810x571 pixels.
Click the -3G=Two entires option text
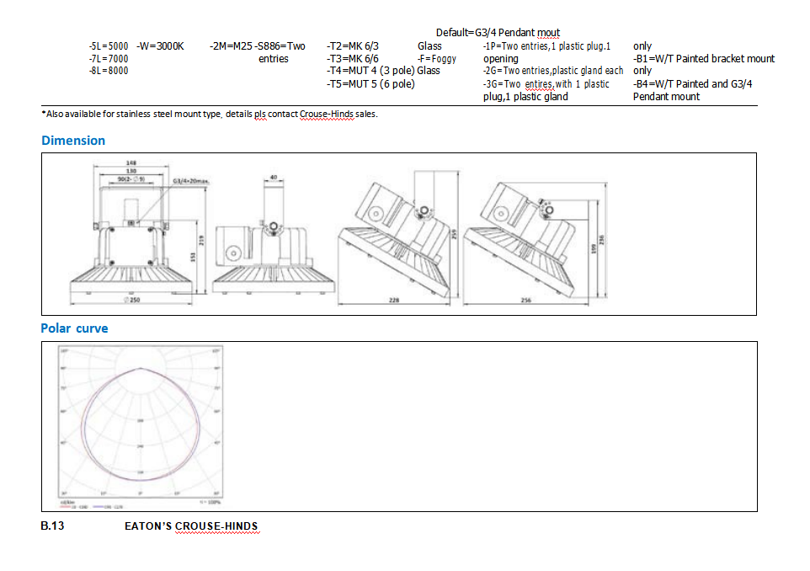tap(518, 84)
